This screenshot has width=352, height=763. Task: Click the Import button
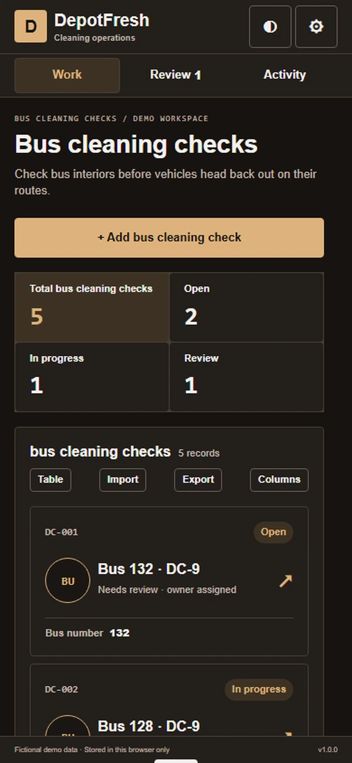(123, 480)
